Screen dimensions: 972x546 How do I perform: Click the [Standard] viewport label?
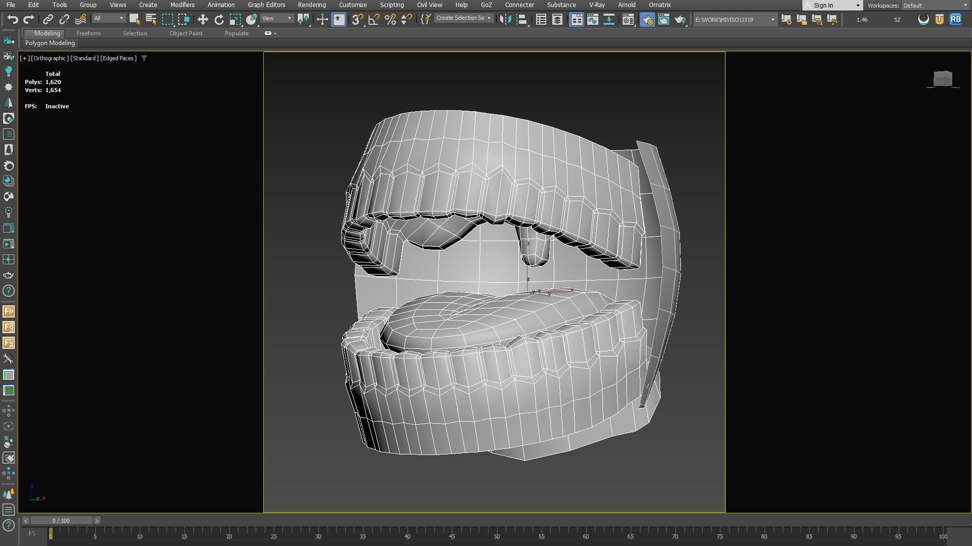pos(84,58)
